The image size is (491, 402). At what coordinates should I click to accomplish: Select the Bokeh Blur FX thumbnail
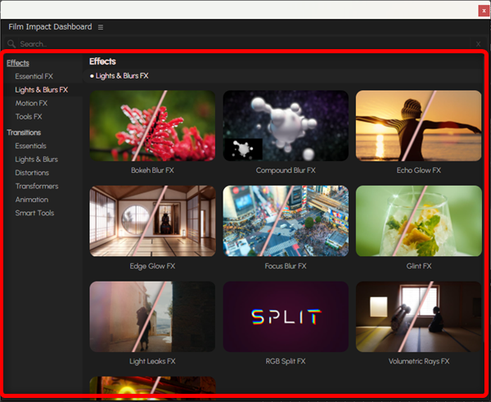152,125
